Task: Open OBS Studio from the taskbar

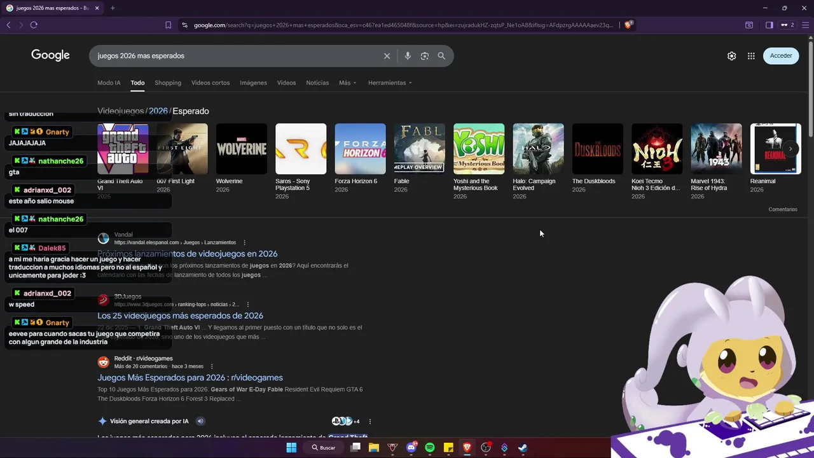Action: pyautogui.click(x=486, y=448)
